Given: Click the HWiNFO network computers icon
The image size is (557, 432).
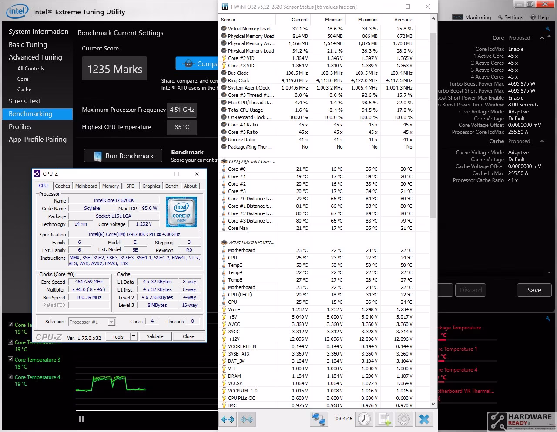Looking at the screenshot, I should [x=319, y=419].
